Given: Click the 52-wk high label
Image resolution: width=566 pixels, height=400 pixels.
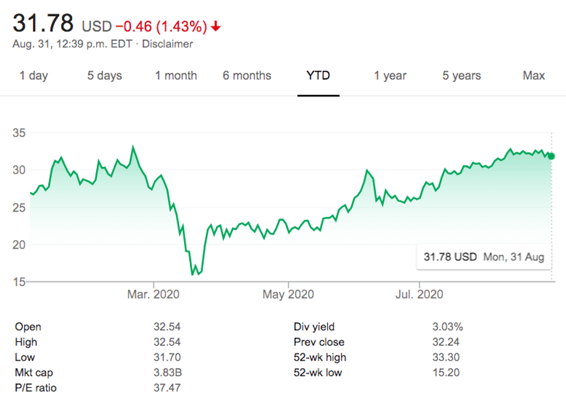Looking at the screenshot, I should pyautogui.click(x=320, y=357).
